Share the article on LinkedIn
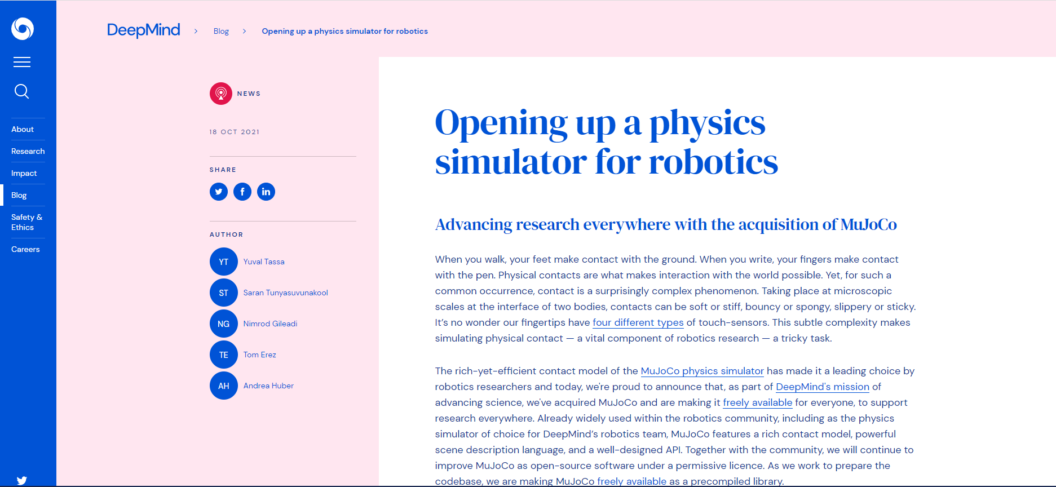Image resolution: width=1056 pixels, height=487 pixels. (266, 192)
